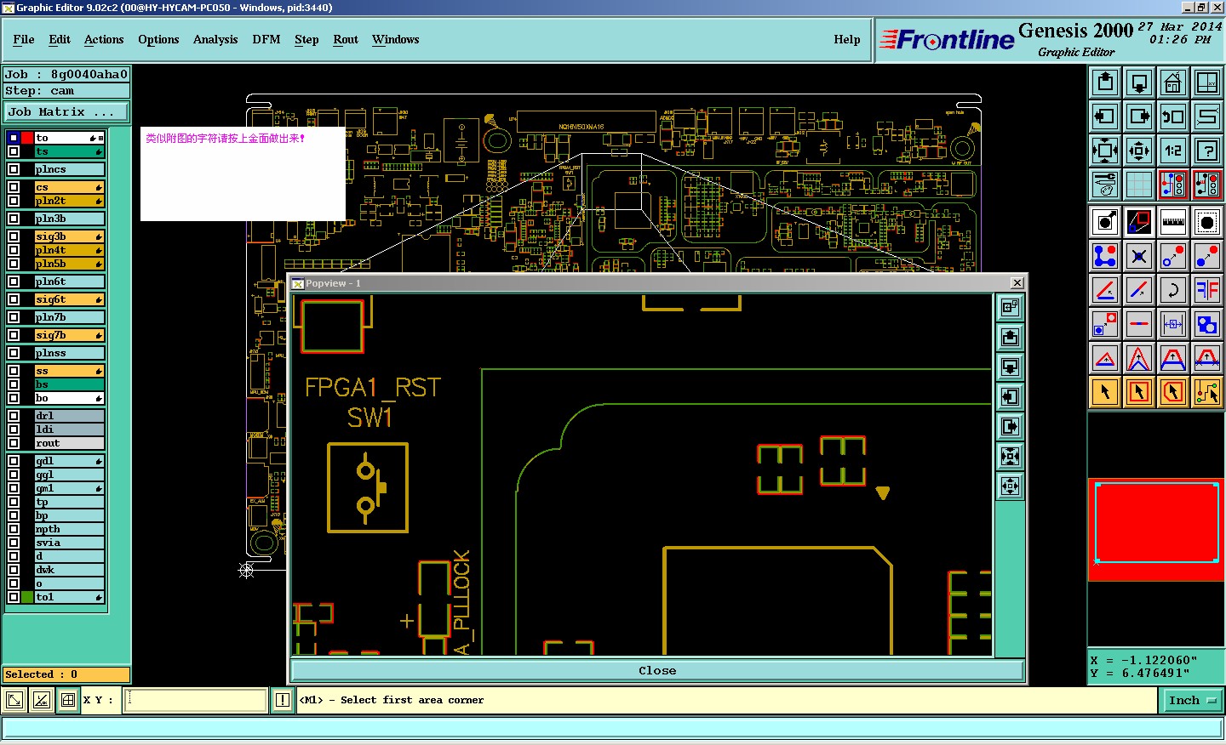The height and width of the screenshot is (745, 1226).
Task: Select the mirror 'F' tool icon
Action: 1206,290
